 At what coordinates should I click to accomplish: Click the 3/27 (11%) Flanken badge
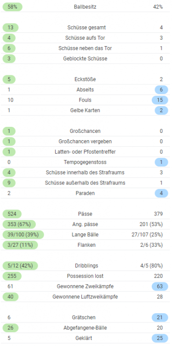pos(20,245)
